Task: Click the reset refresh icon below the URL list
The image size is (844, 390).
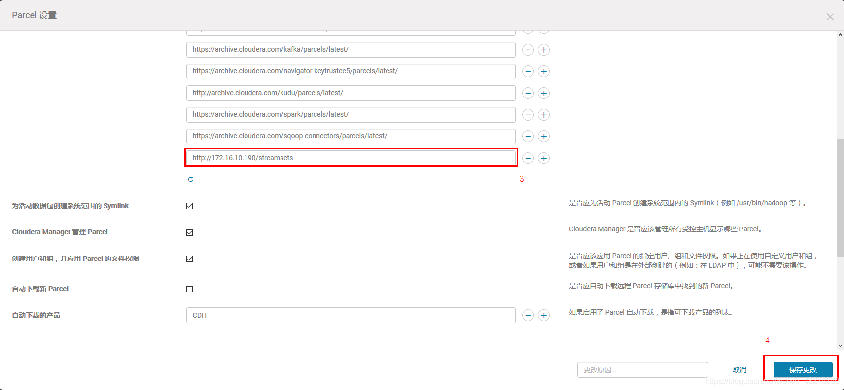Action: 190,179
